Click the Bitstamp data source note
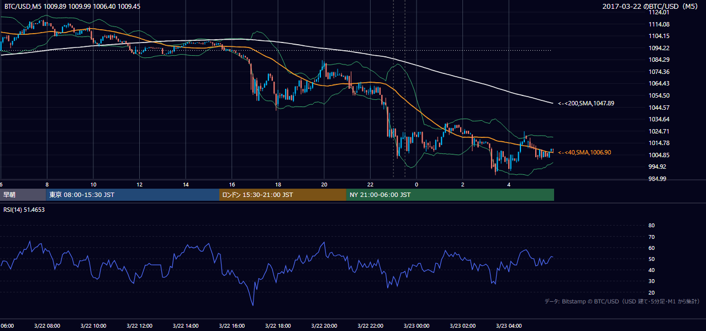The image size is (706, 331). click(622, 301)
